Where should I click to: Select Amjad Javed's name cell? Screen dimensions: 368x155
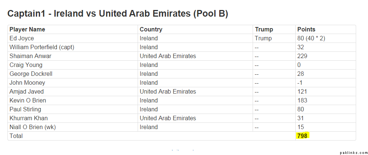[26, 92]
